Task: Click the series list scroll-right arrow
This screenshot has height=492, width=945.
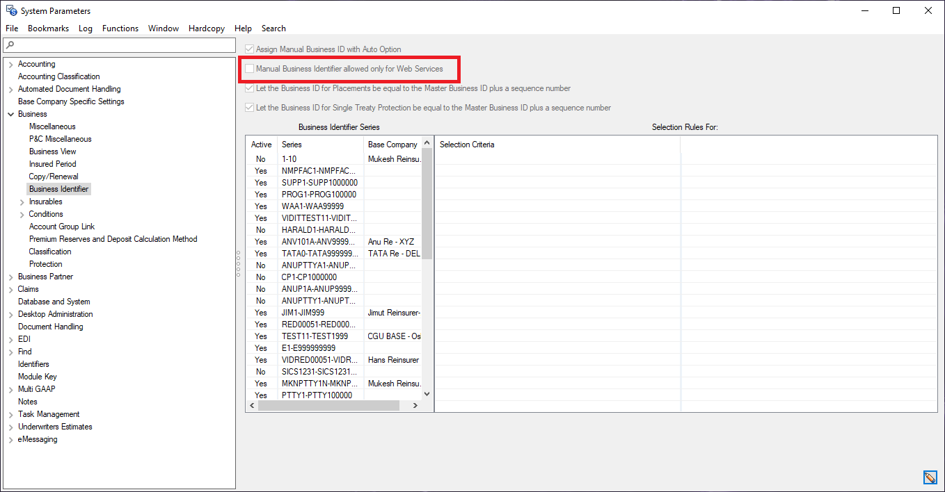Action: (415, 406)
